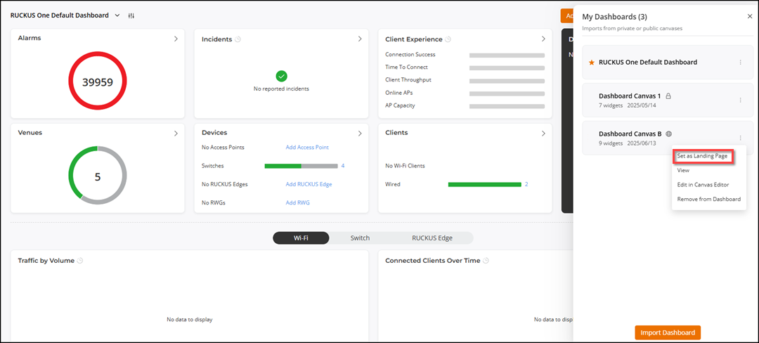Viewport: 759px width, 343px height.
Task: Click the dashboard filter settings icon
Action: pyautogui.click(x=131, y=15)
